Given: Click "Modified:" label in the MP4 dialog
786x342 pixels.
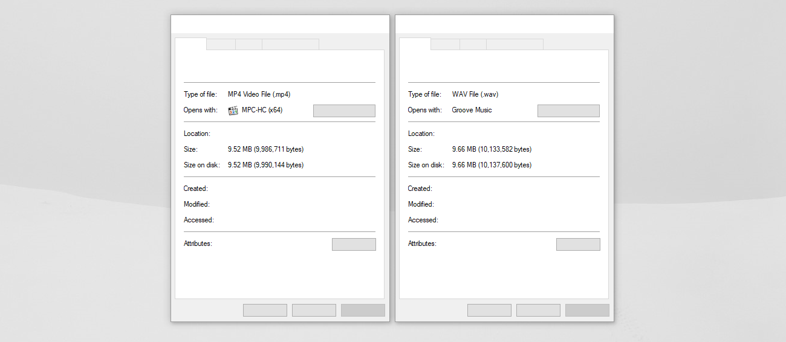Looking at the screenshot, I should point(197,204).
